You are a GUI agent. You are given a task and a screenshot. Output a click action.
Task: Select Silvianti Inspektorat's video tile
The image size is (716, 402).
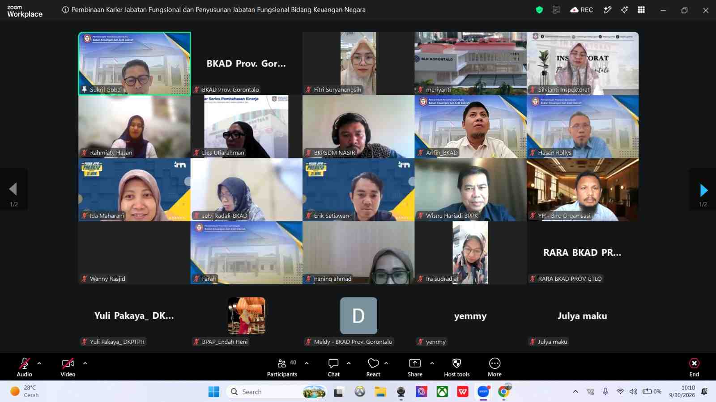pyautogui.click(x=583, y=63)
